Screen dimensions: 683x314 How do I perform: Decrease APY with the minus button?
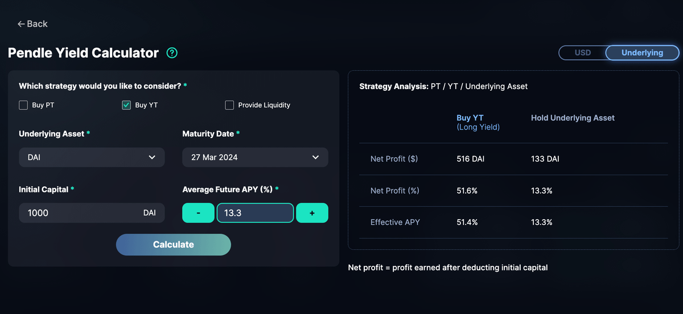coord(198,213)
